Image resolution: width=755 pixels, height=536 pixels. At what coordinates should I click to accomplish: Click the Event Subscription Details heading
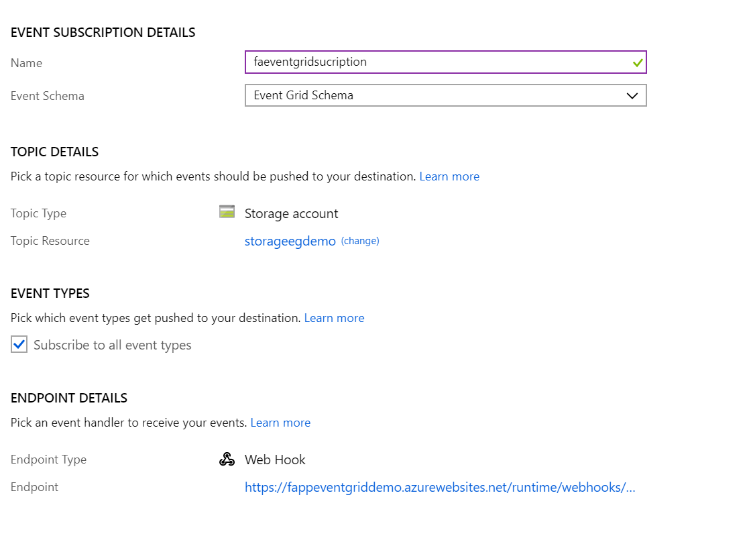click(x=103, y=32)
